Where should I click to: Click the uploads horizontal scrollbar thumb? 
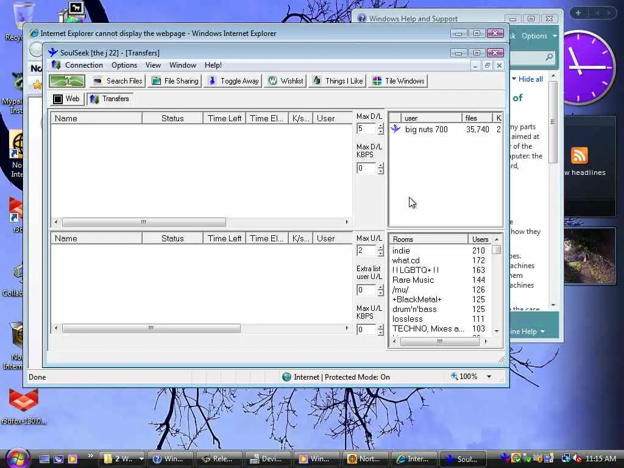click(151, 328)
